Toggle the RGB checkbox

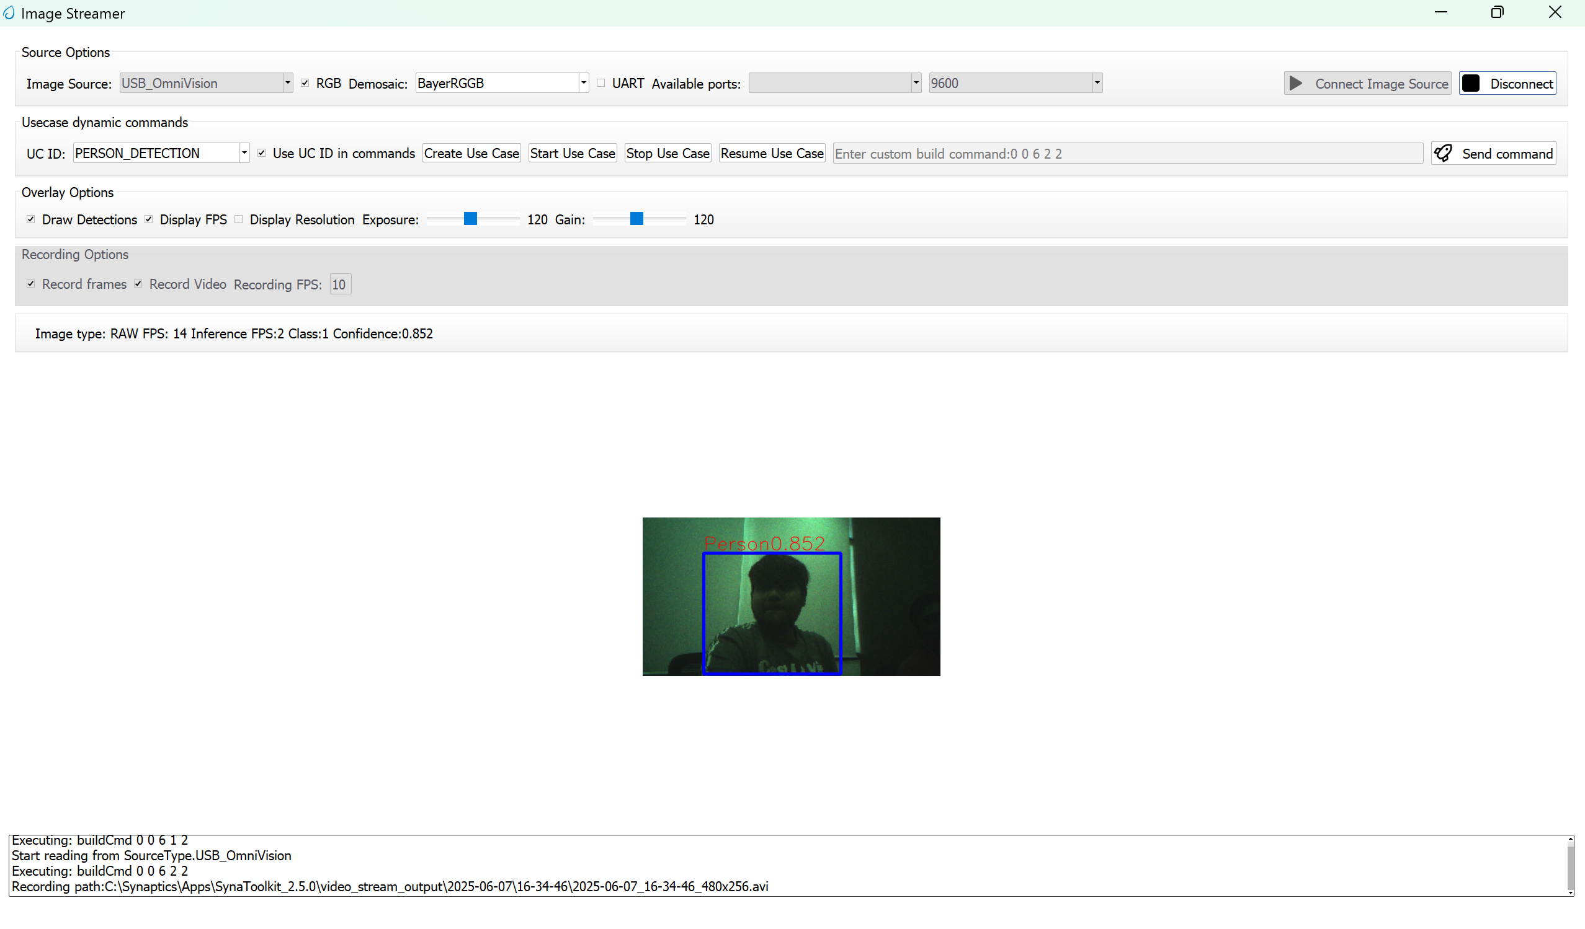305,82
